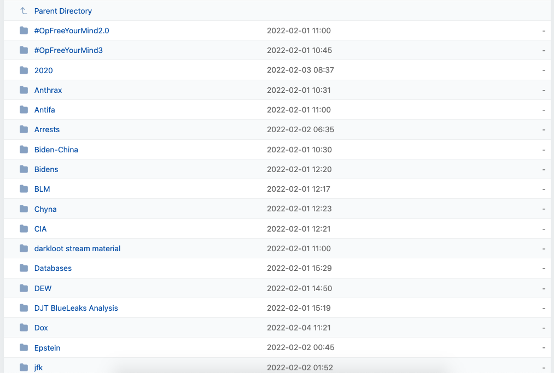Navigate into the Bidens folder link
Viewport: 554px width, 373px height.
point(46,169)
